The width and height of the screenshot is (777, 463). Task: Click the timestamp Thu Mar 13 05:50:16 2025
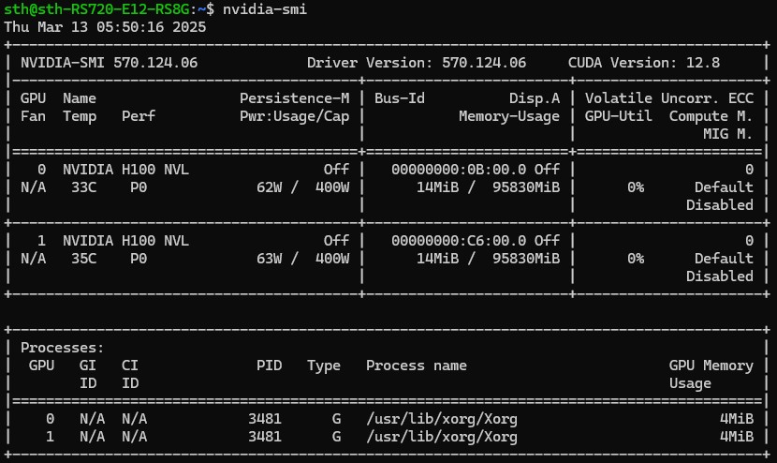point(105,27)
